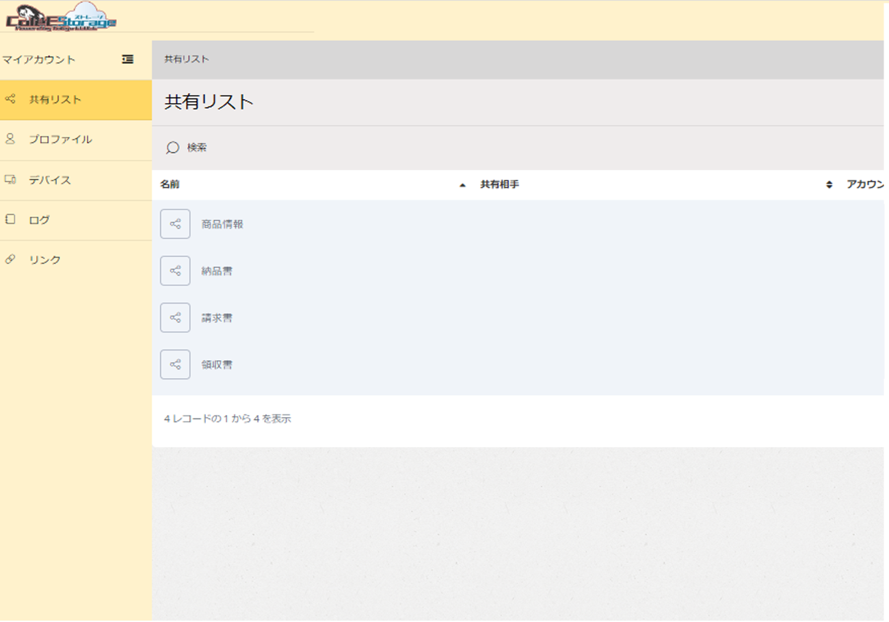Click the person icon next to プロファイル
The height and width of the screenshot is (622, 889).
(10, 139)
